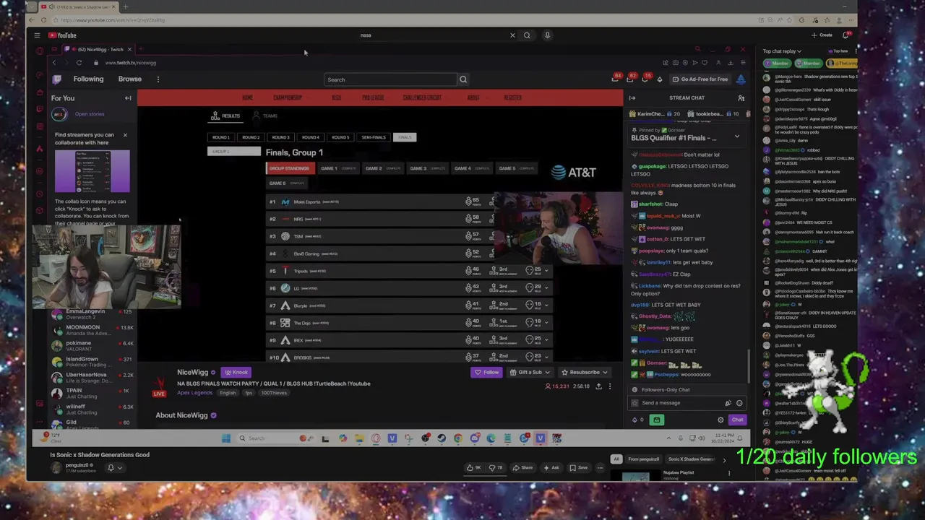Viewport: 925px width, 520px height.
Task: Reload the Twitch page
Action: point(79,63)
